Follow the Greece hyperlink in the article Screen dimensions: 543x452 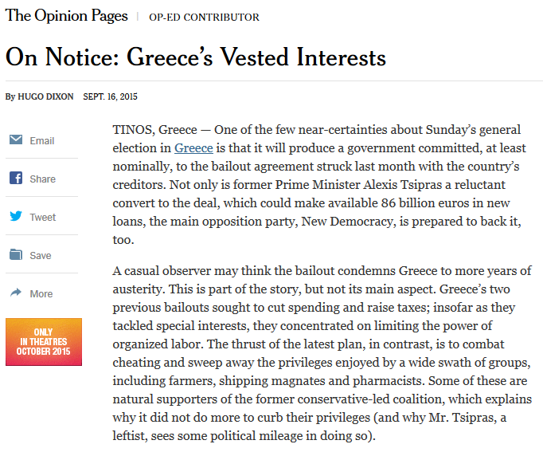coord(193,148)
